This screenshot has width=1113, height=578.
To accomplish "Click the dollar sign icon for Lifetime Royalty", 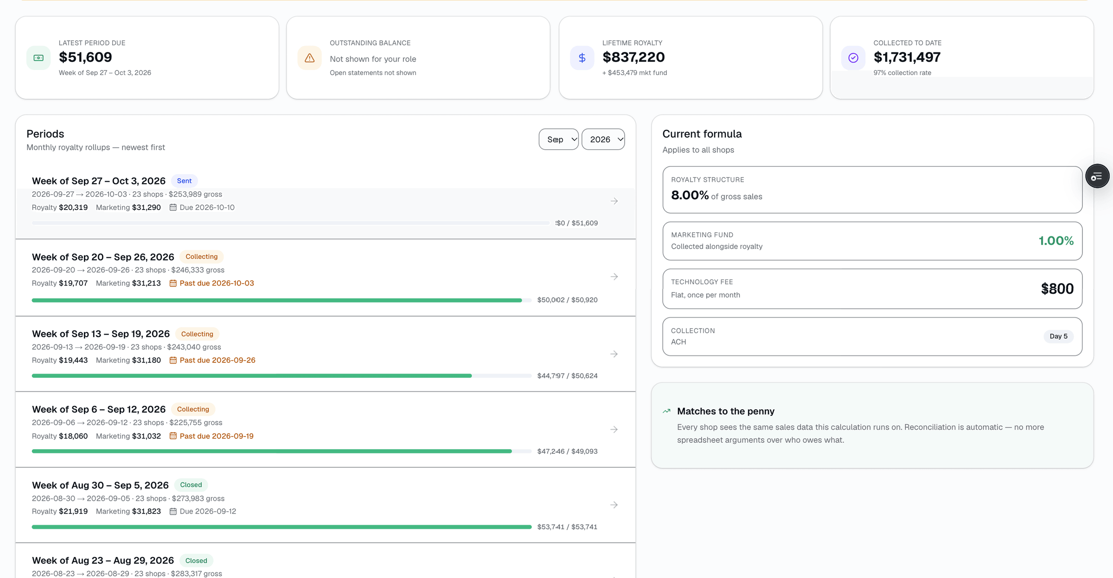I will 582,58.
